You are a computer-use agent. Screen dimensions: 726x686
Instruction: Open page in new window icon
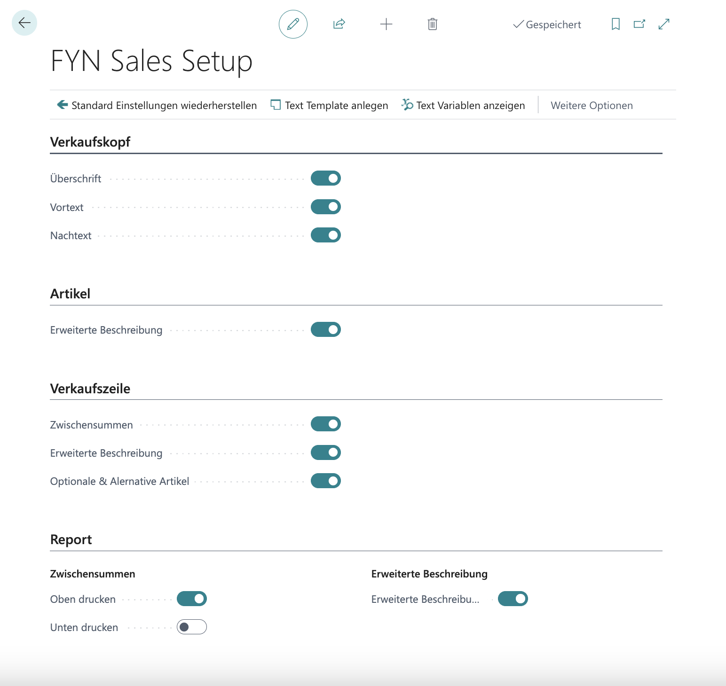click(639, 24)
